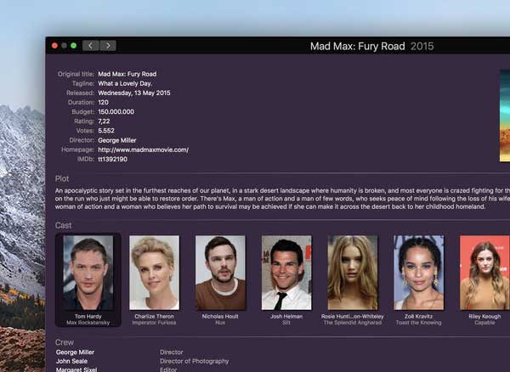Select director George Miller in details
This screenshot has height=372, width=510.
(x=116, y=140)
